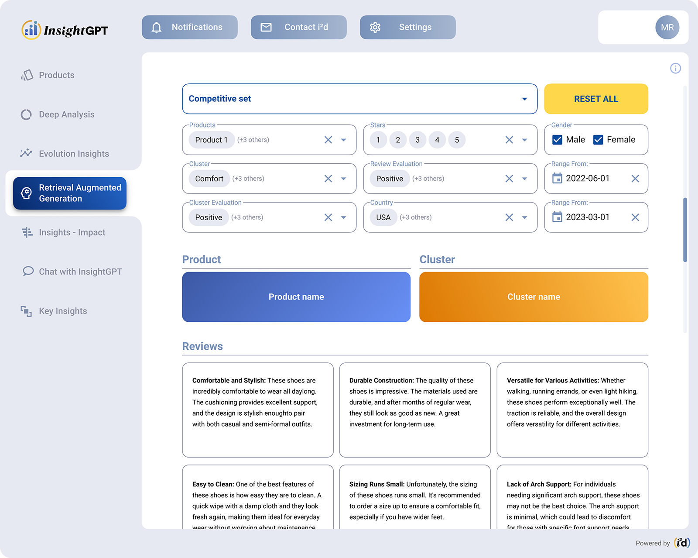Open the Notifications button

[x=190, y=28]
